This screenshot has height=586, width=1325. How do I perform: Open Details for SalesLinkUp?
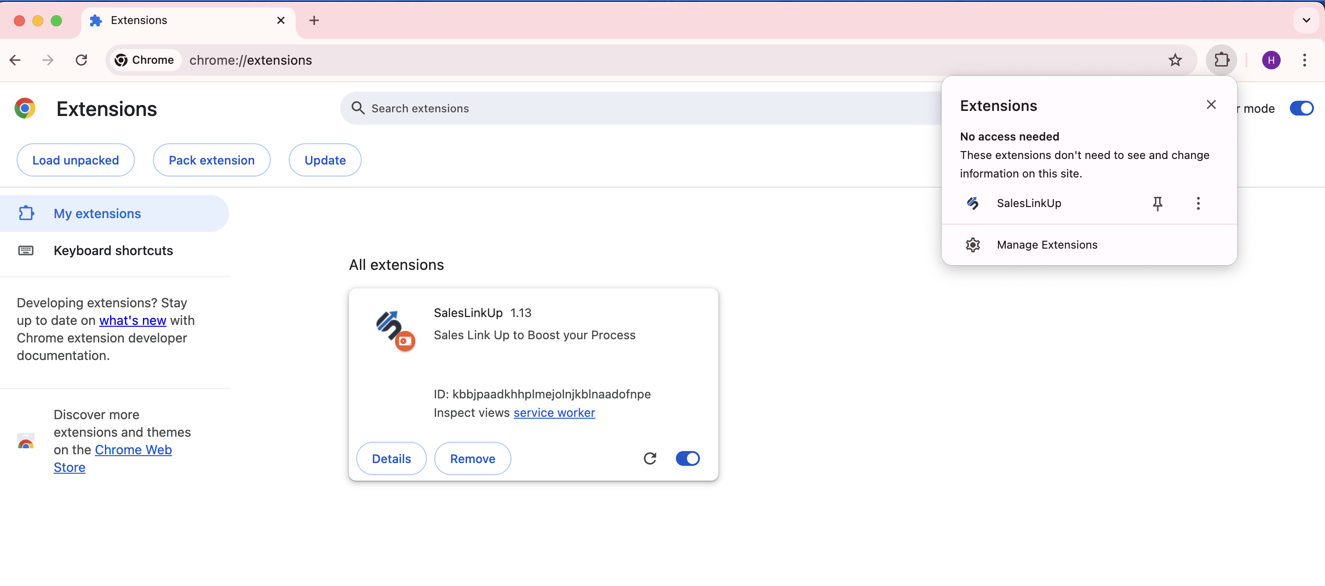click(x=391, y=458)
